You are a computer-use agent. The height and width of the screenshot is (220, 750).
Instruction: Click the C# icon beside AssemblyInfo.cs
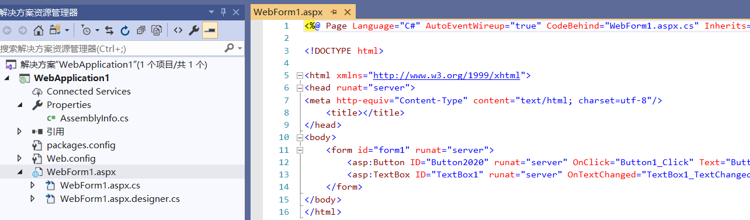51,118
